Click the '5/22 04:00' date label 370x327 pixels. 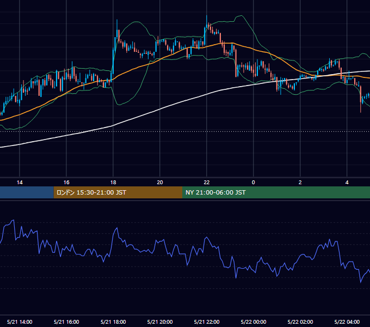pos(347,322)
